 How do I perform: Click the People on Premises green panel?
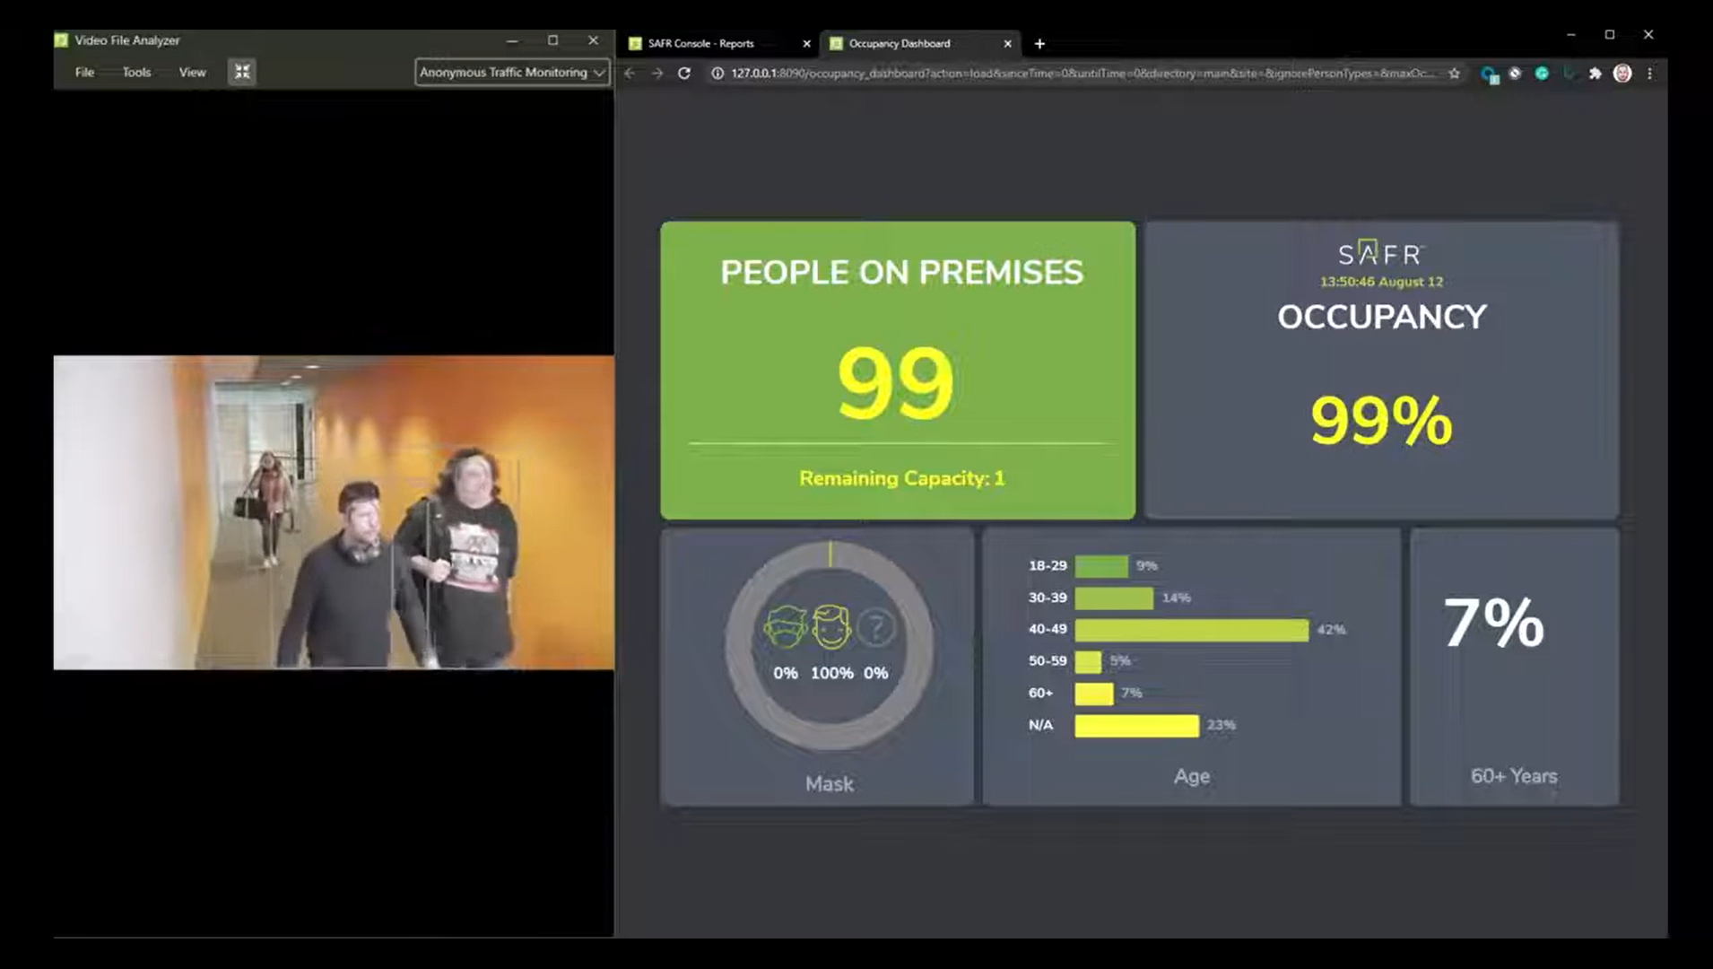(898, 370)
